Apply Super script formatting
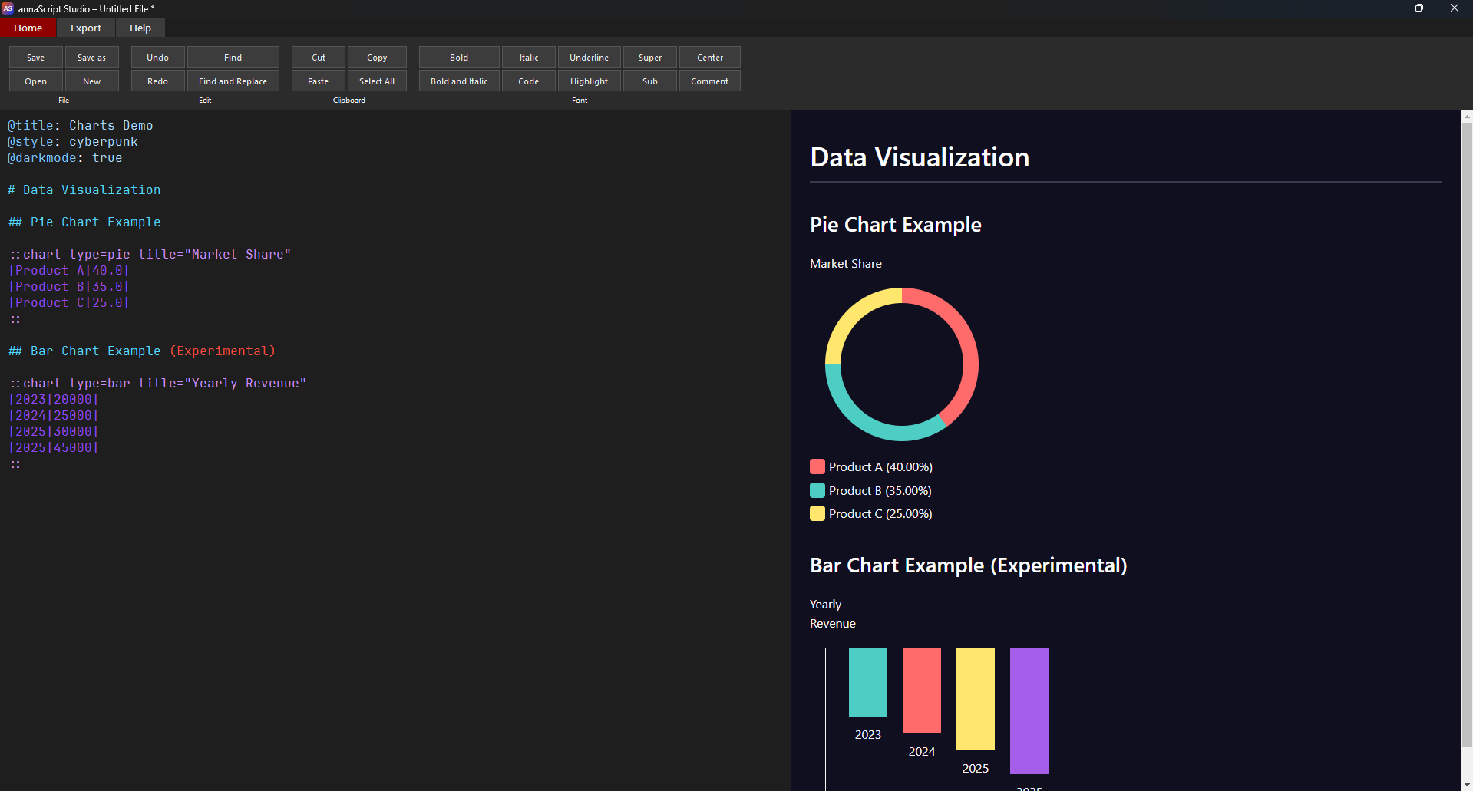Screen dimensions: 1473x791 [x=650, y=58]
